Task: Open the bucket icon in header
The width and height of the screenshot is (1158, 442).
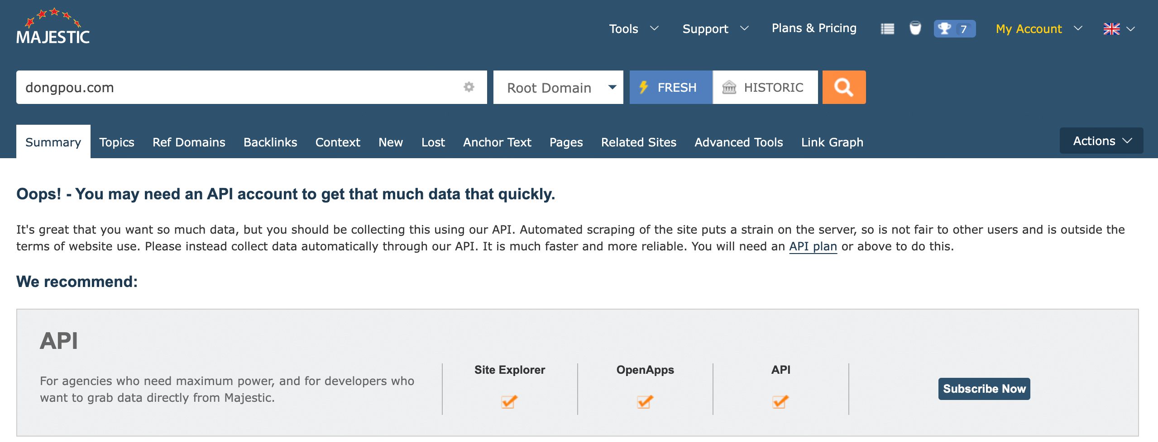Action: click(x=915, y=28)
